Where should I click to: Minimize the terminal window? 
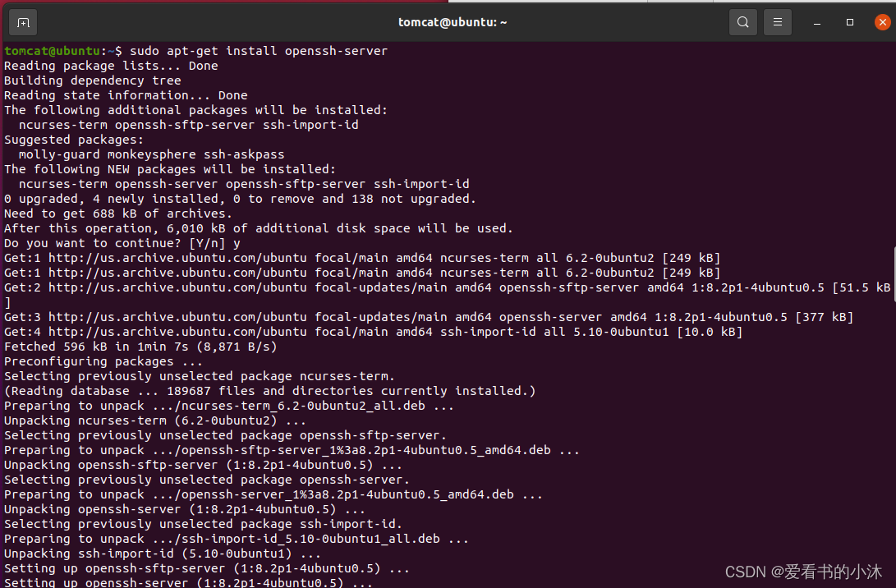(817, 22)
